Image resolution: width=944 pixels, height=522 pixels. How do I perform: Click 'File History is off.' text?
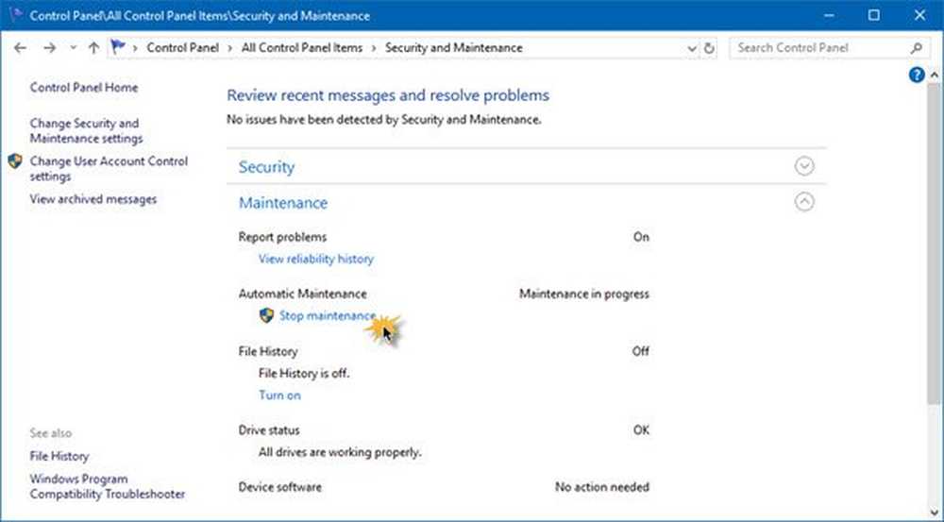point(304,373)
